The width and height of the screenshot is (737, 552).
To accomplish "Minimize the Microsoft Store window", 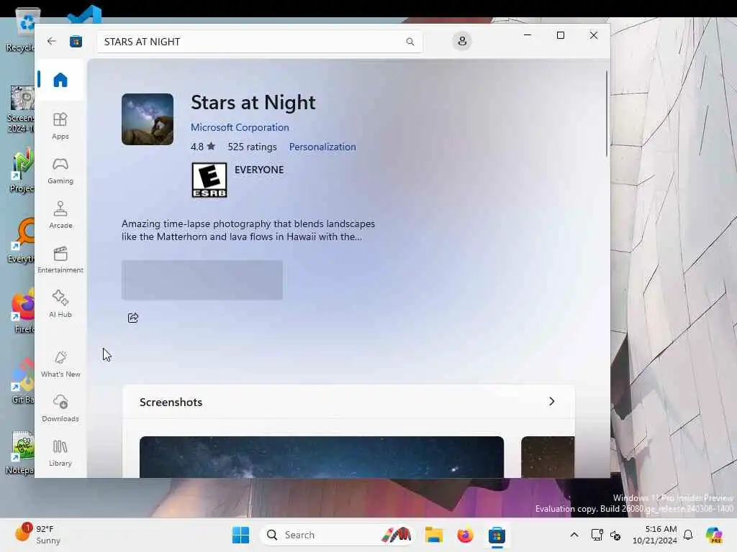I will (528, 35).
